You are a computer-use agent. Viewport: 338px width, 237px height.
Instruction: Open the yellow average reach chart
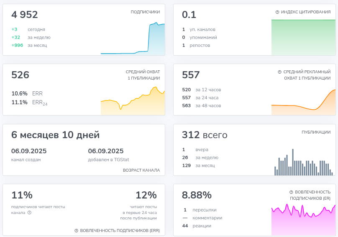[133, 101]
